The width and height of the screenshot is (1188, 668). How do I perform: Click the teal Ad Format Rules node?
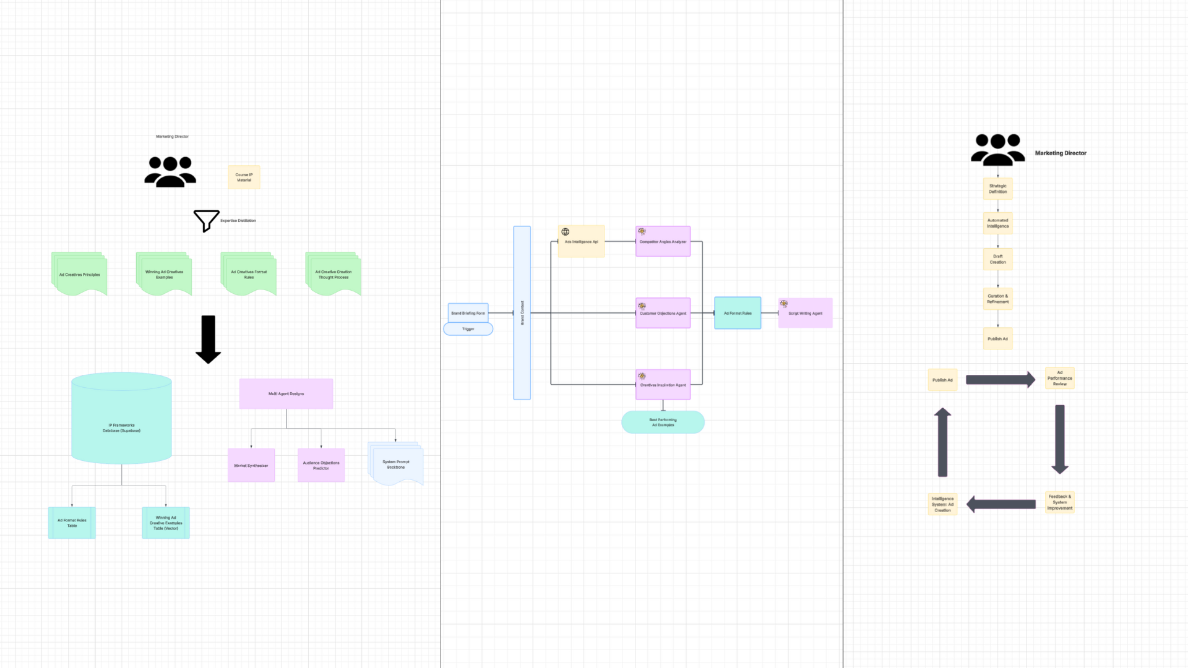[738, 313]
